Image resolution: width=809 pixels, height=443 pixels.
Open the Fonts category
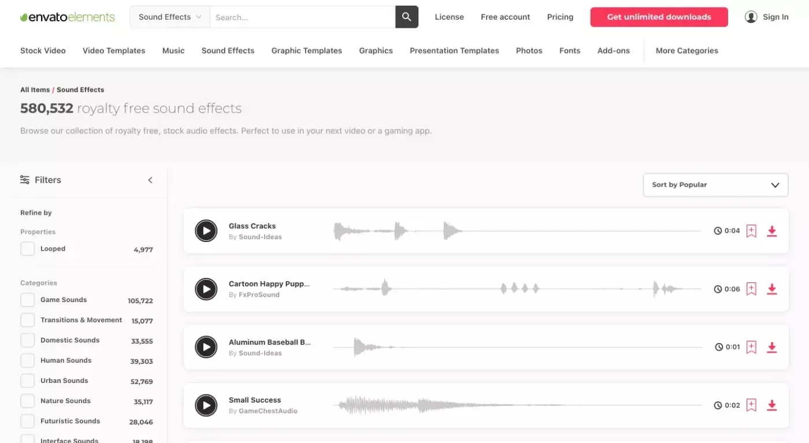[x=570, y=51]
